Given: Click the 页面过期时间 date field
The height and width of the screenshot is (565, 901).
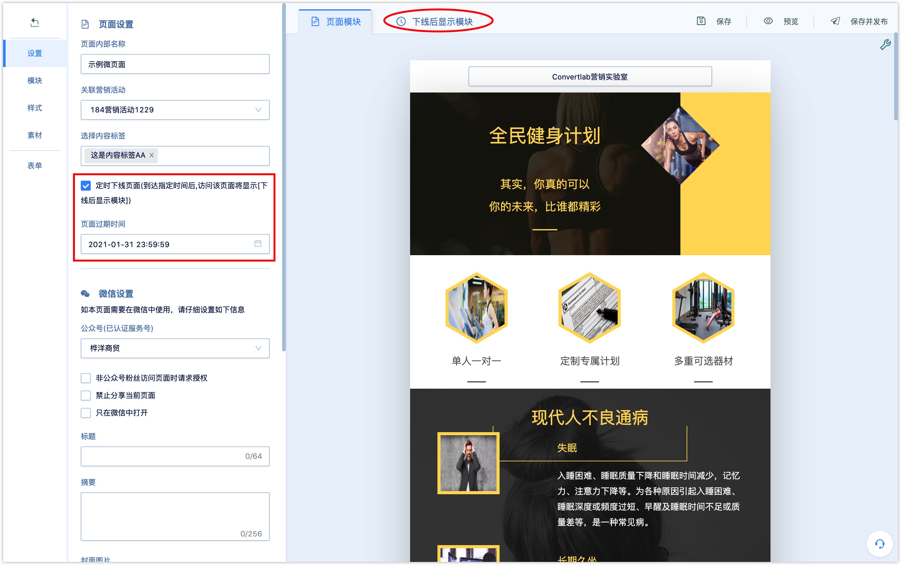Looking at the screenshot, I should tap(175, 244).
